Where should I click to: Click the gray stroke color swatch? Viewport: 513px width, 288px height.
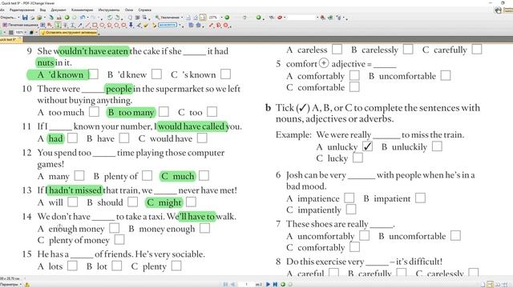pyautogui.click(x=10, y=32)
